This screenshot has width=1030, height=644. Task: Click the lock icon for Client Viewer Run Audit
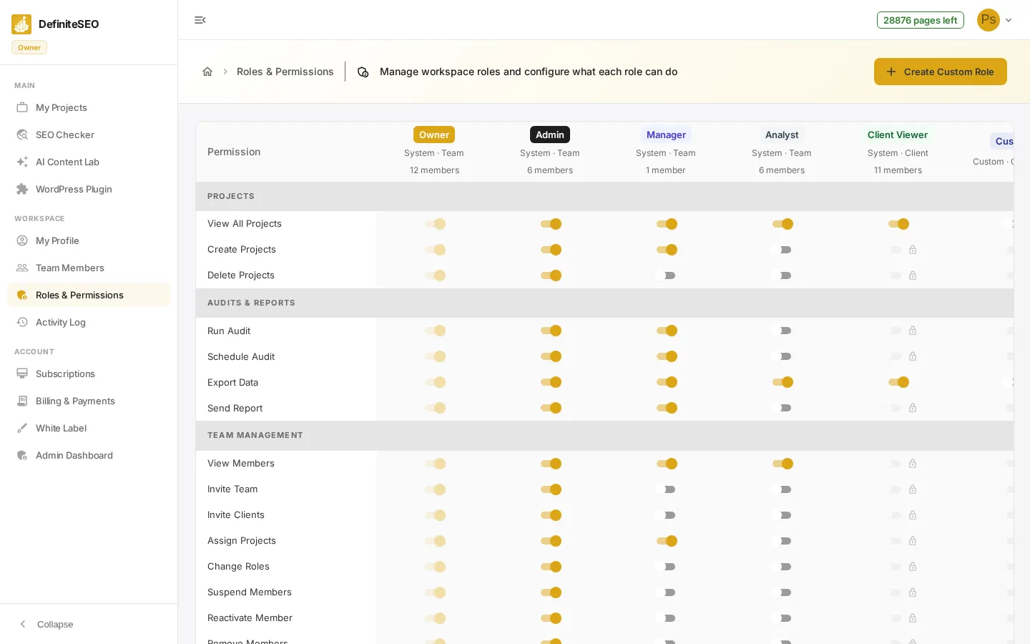pos(913,331)
